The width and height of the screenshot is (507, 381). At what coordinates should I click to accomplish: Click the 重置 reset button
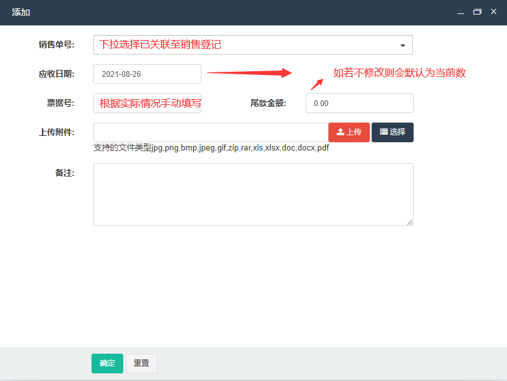tap(142, 363)
